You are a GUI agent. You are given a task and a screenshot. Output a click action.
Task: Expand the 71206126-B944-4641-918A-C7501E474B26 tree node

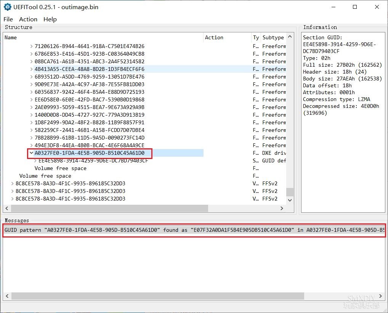point(31,46)
